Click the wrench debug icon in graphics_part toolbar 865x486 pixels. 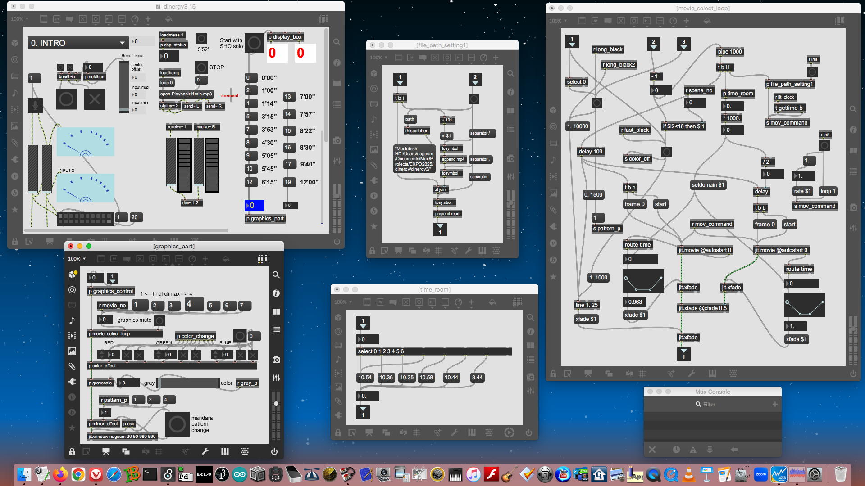tap(205, 451)
